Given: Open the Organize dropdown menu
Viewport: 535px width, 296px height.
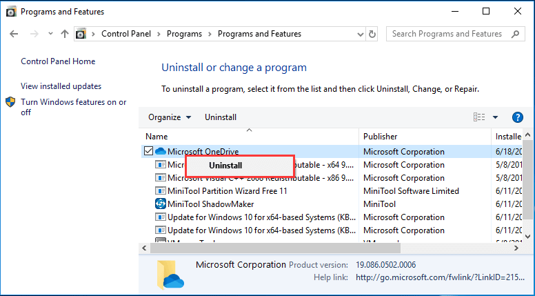Looking at the screenshot, I should point(169,117).
